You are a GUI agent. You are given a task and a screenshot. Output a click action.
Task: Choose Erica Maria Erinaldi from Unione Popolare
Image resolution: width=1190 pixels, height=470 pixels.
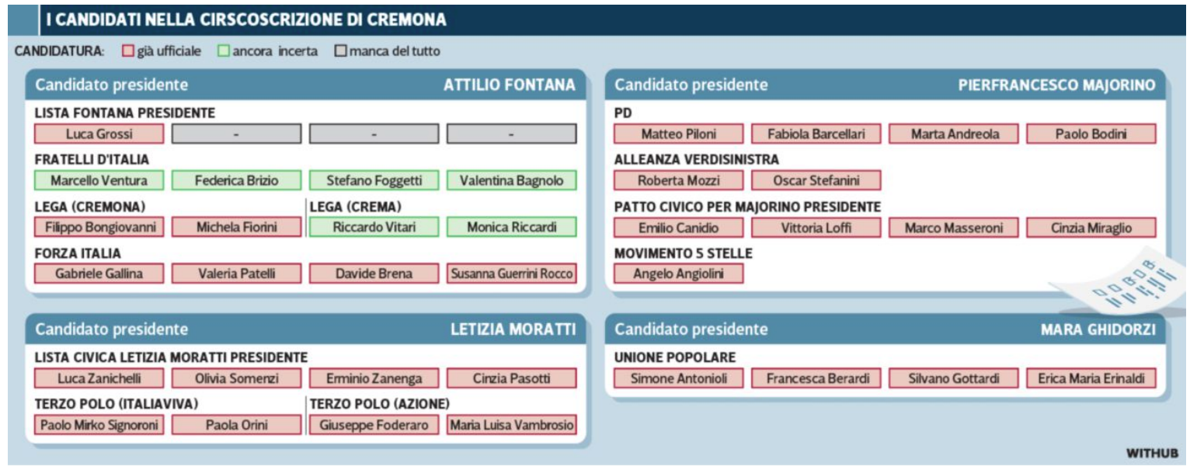1091,378
